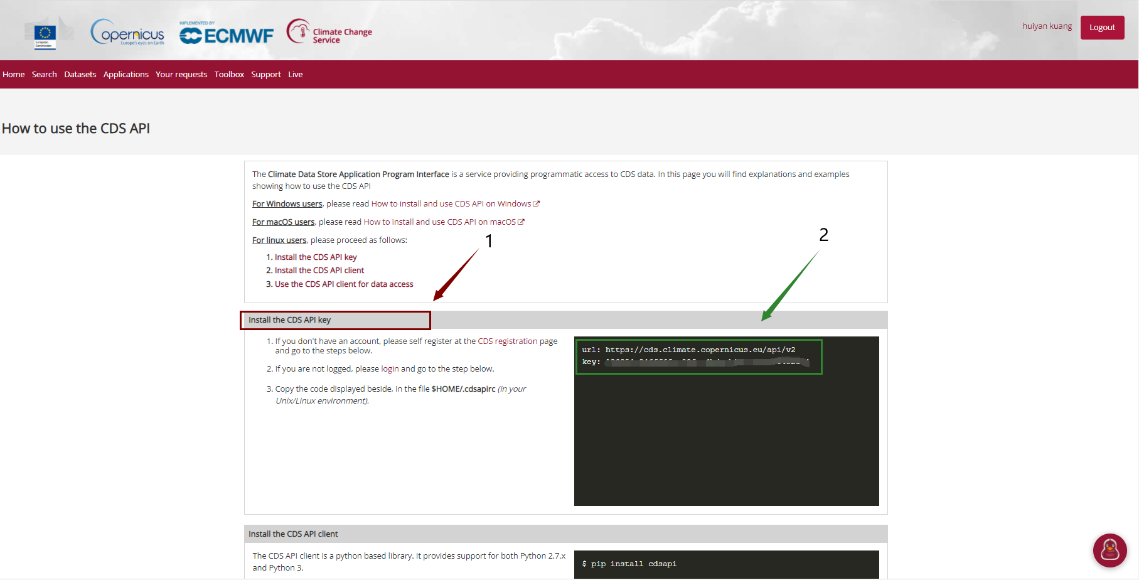
Task: Click the external link icon beside macOS instructions
Action: [x=522, y=222]
